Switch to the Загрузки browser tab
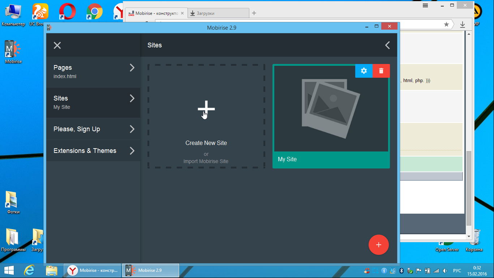This screenshot has height=278, width=494. pyautogui.click(x=218, y=13)
